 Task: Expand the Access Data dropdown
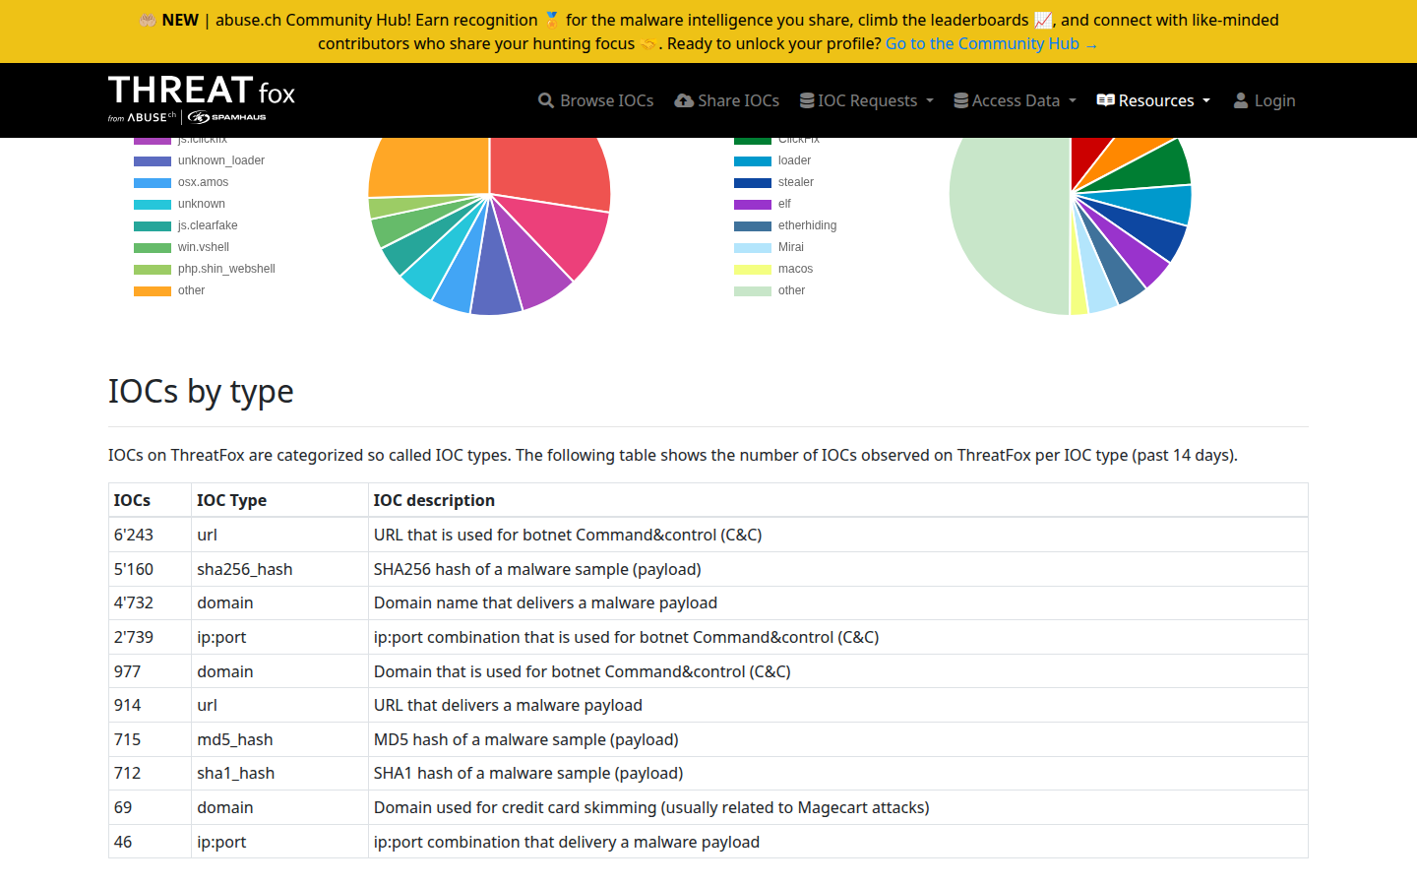point(1016,100)
